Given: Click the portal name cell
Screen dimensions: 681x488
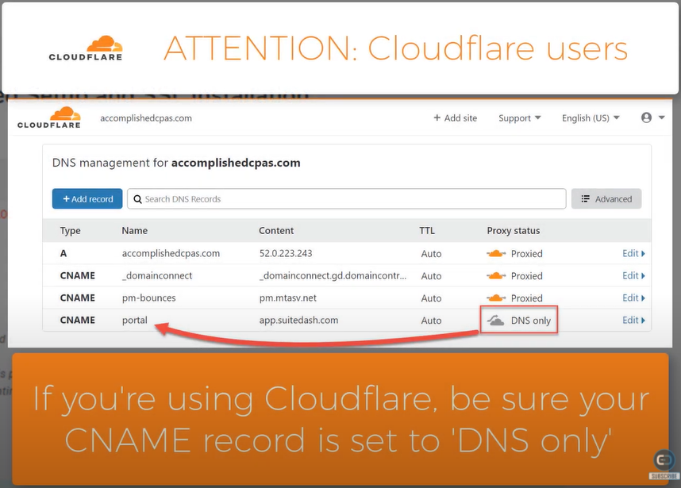Looking at the screenshot, I should (x=135, y=321).
